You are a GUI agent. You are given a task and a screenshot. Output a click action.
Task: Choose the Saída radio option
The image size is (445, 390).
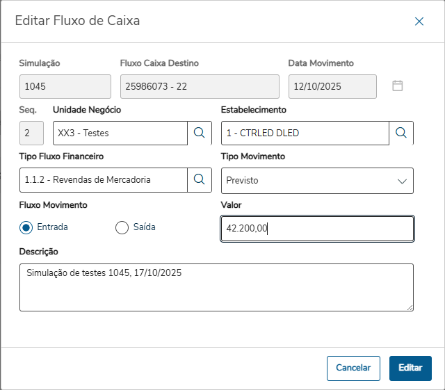click(x=122, y=227)
